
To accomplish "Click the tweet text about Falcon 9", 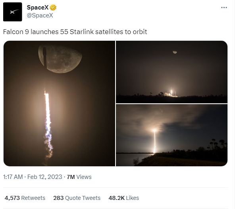I will pos(75,32).
